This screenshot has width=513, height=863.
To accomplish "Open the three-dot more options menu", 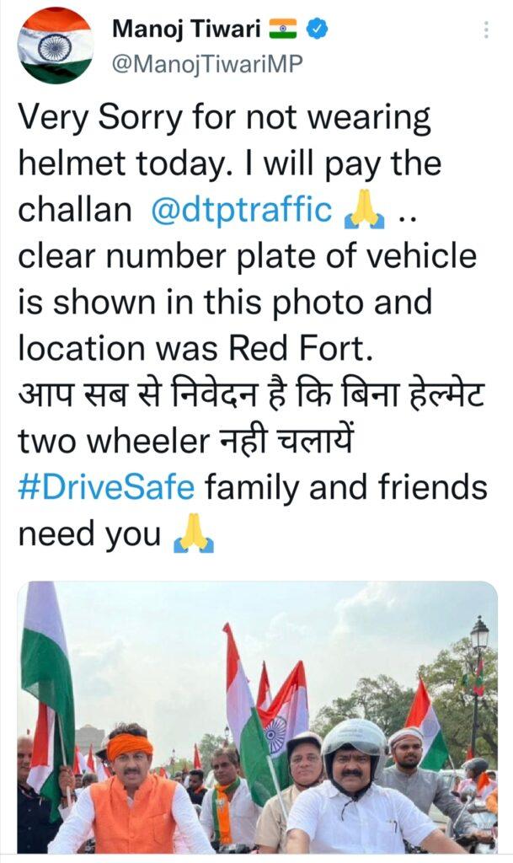I will [x=486, y=29].
